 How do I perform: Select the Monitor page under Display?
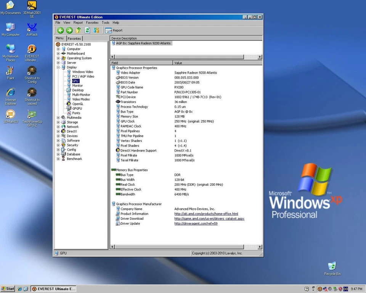point(77,85)
